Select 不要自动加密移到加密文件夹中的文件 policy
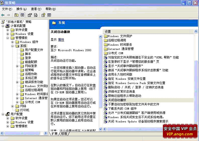 coord(134,104)
